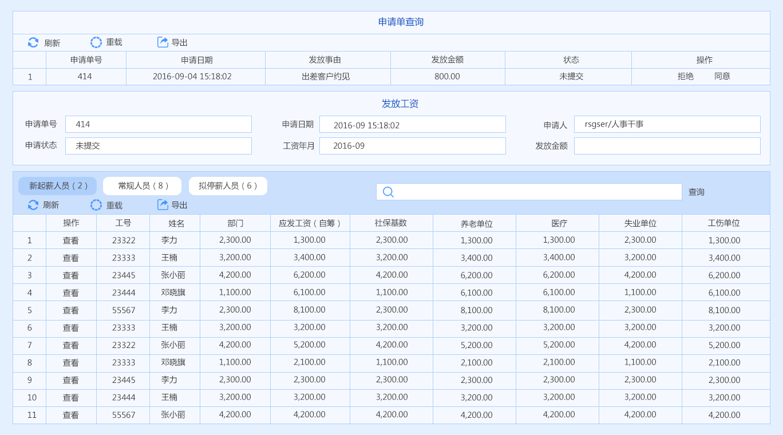Click the refresh icon above the employee table
The width and height of the screenshot is (783, 435).
33,205
